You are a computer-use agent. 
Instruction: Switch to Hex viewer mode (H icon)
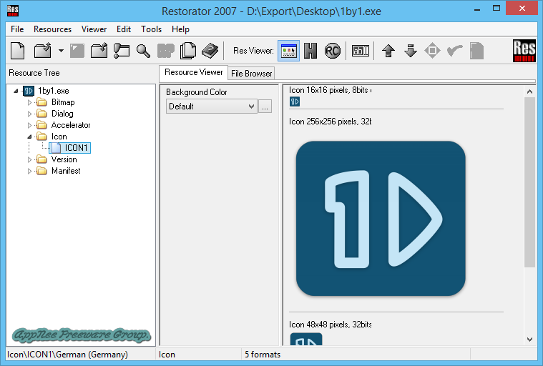point(310,51)
